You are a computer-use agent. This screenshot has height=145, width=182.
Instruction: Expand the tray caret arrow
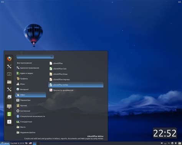pos(169,143)
